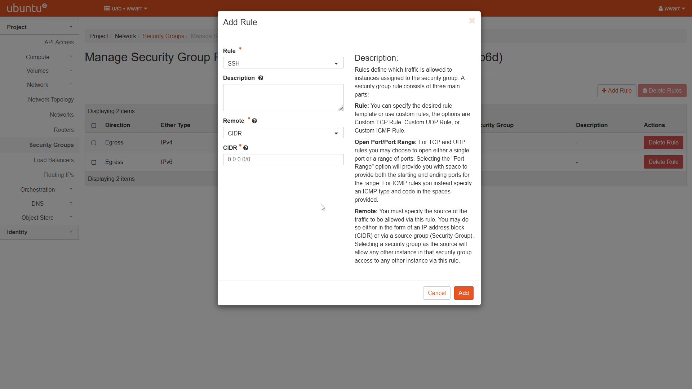692x389 pixels.
Task: Click the 'Description:' heading in dialog
Action: [376, 58]
